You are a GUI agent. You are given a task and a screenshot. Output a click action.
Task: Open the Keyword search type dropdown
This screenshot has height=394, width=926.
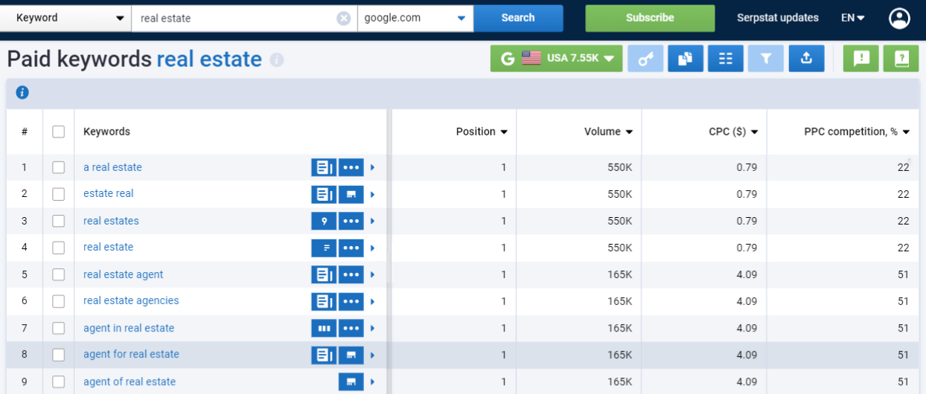pos(66,18)
